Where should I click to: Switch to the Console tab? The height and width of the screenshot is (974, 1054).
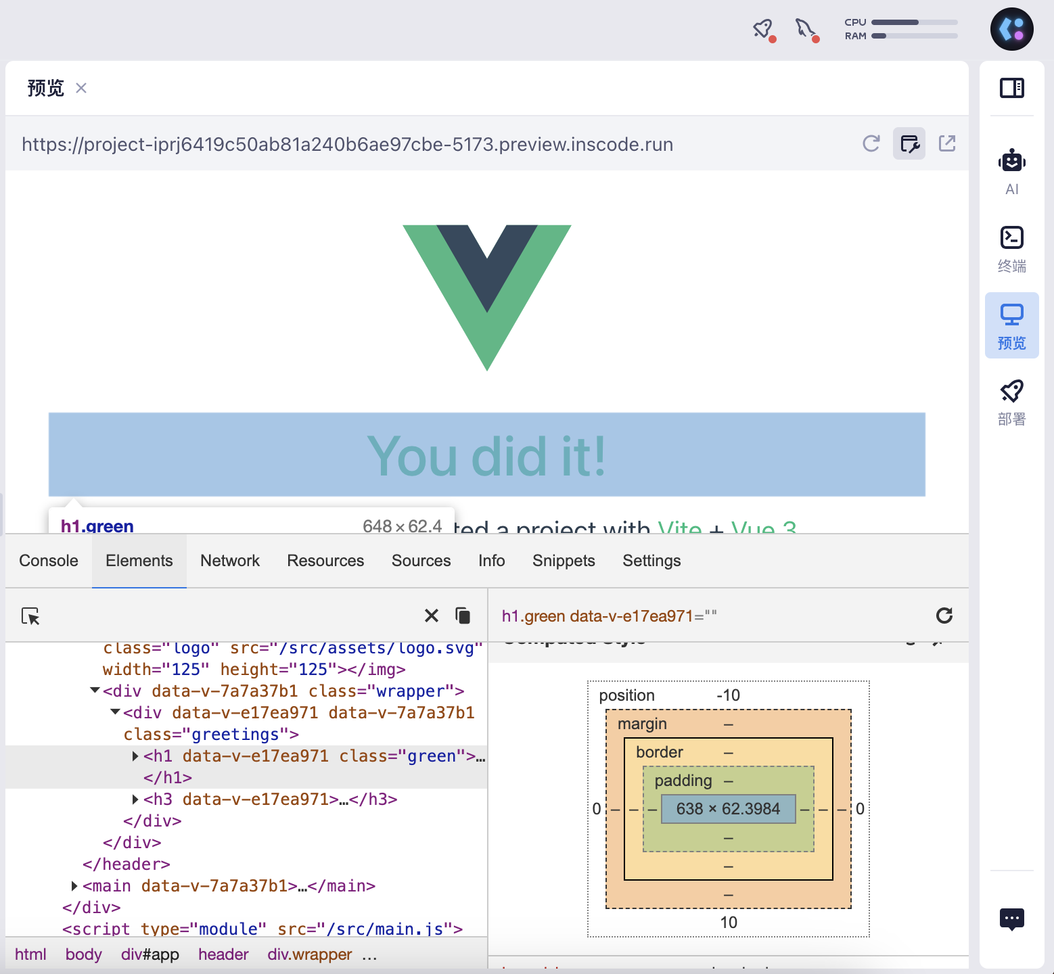(49, 561)
